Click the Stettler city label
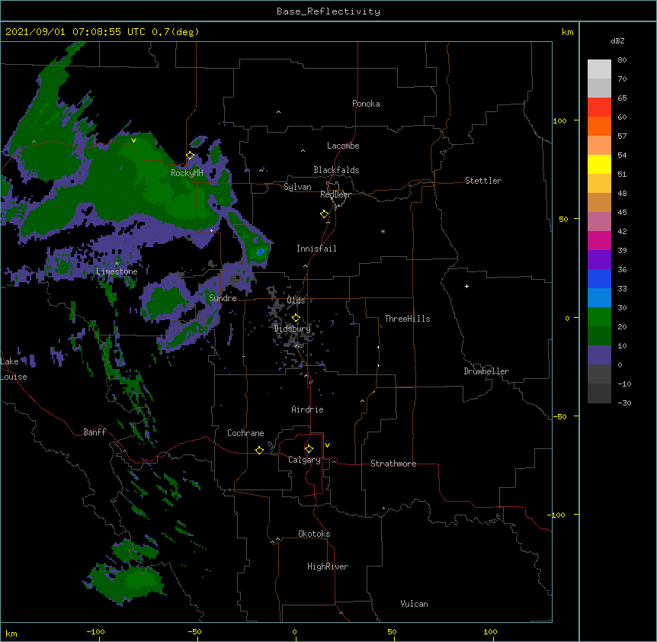Image resolution: width=657 pixels, height=642 pixels. 483,181
